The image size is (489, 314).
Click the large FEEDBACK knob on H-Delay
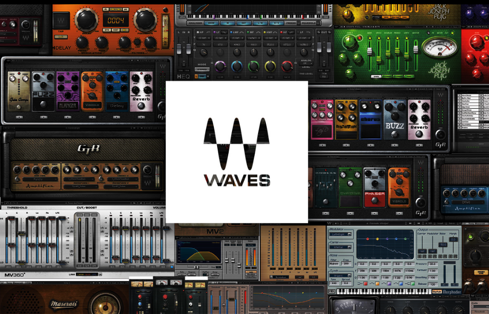(145, 20)
